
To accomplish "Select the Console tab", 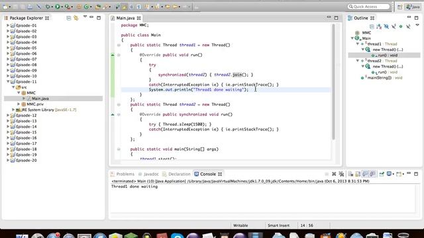I will point(207,174).
